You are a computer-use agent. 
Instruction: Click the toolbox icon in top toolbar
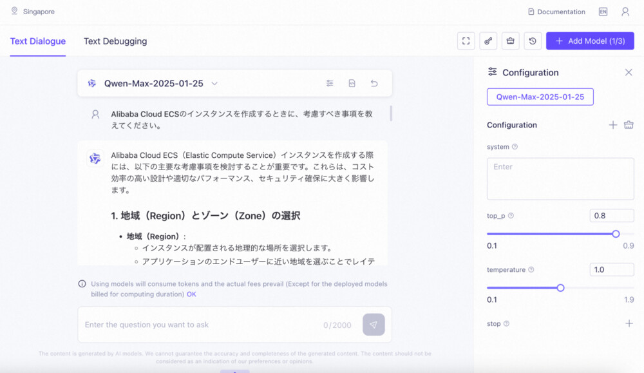[511, 41]
